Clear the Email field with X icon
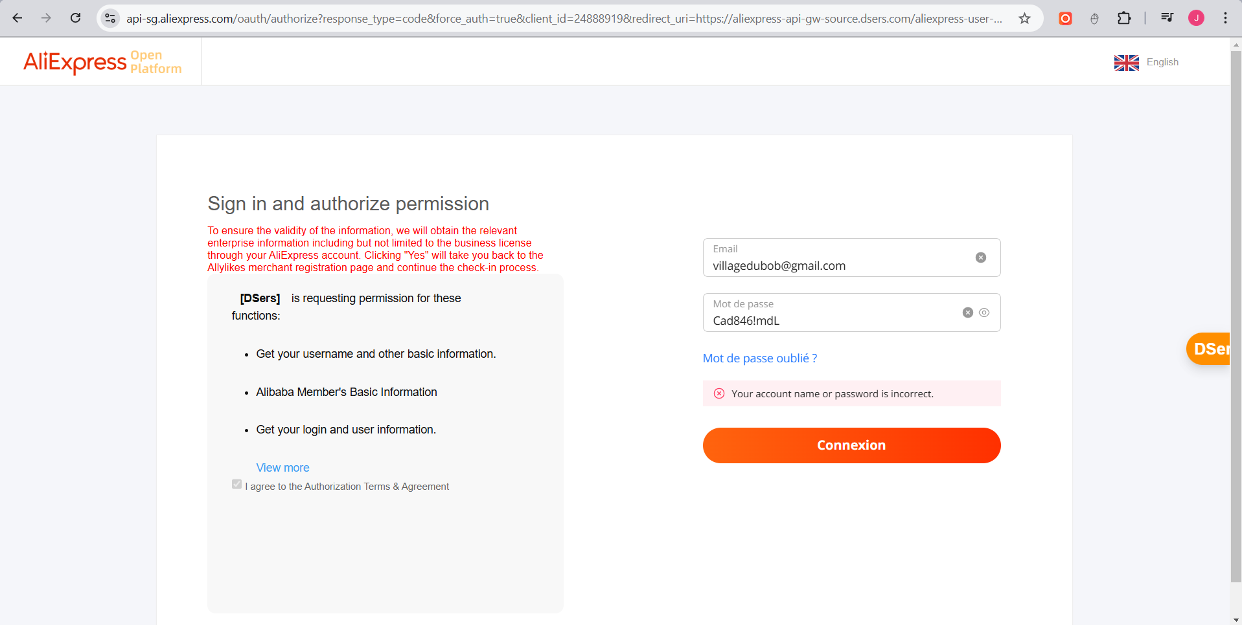The image size is (1242, 625). (981, 258)
